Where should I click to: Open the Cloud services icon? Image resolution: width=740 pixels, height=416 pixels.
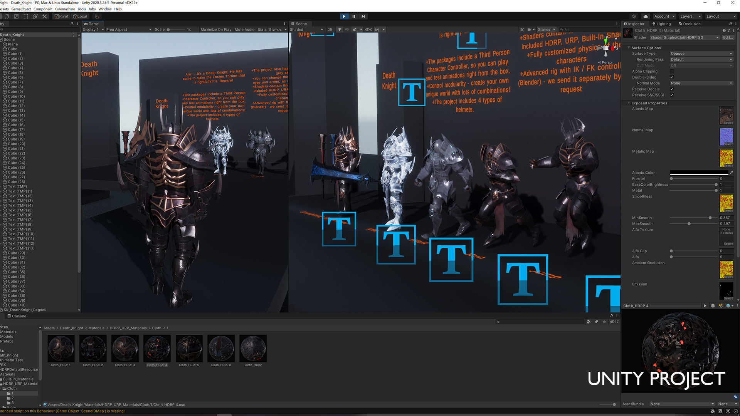point(646,17)
